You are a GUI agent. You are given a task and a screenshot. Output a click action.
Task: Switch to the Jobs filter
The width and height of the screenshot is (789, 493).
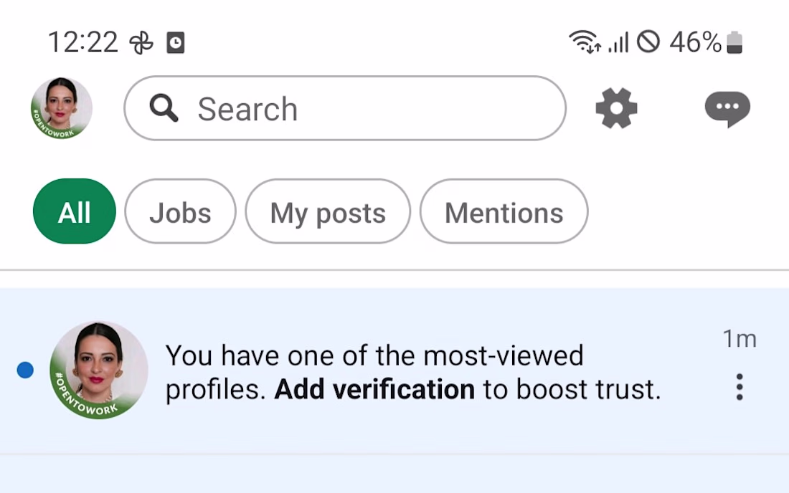click(x=180, y=212)
